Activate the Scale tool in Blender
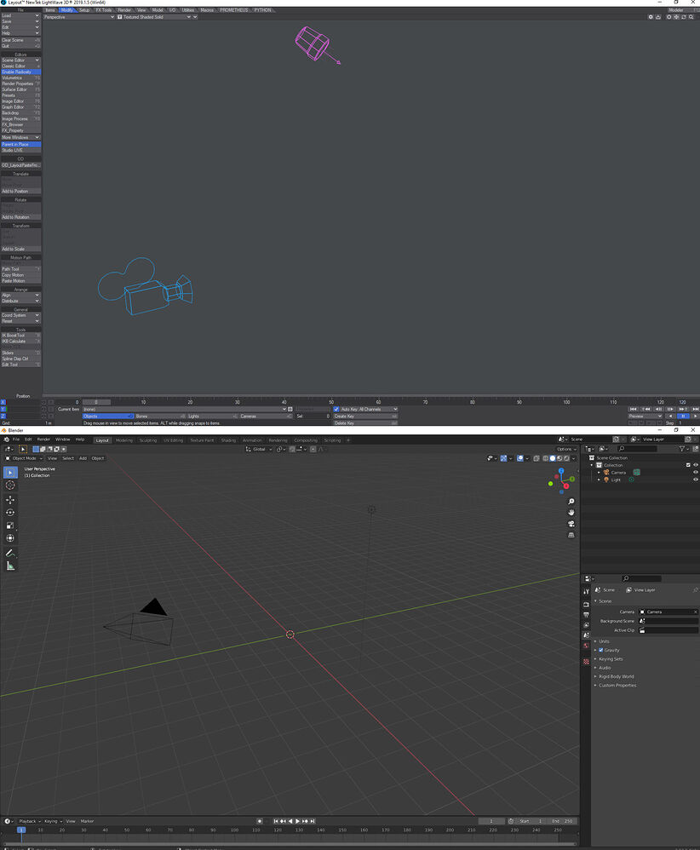 coord(10,526)
